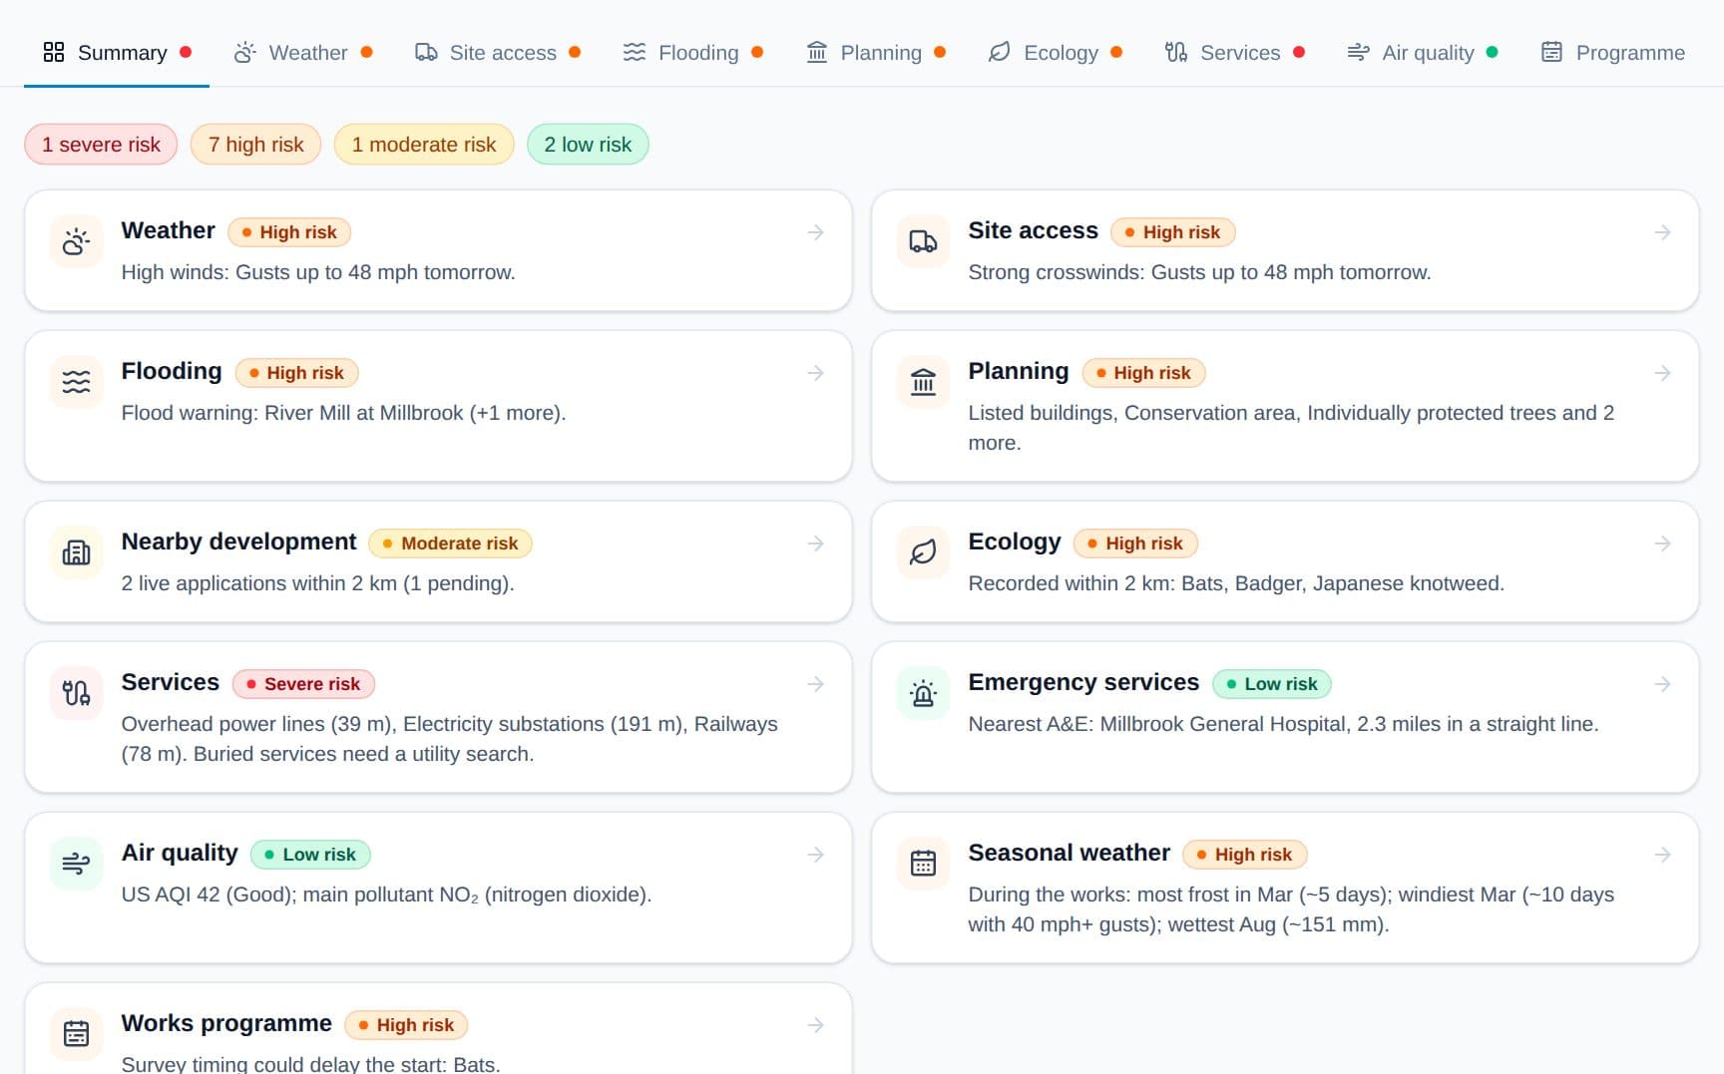The image size is (1724, 1074).
Task: Switch to the Ecology tab
Action: pyautogui.click(x=1056, y=53)
